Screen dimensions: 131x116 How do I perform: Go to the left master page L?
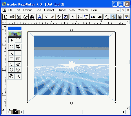pos(4,112)
